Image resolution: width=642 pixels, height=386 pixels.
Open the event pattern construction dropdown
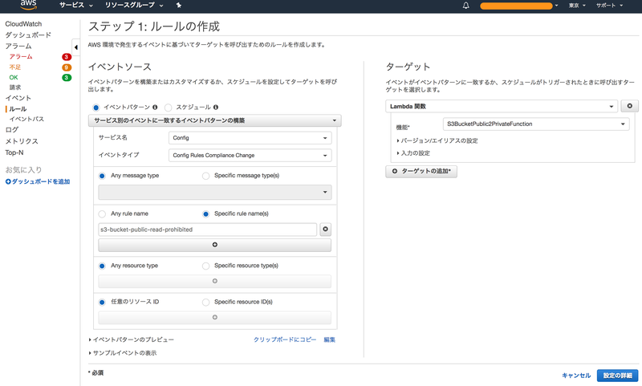coord(214,120)
